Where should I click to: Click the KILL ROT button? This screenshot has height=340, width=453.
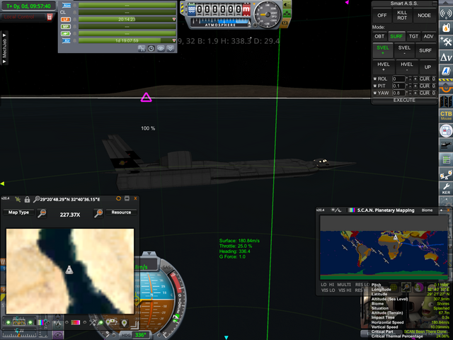(402, 16)
